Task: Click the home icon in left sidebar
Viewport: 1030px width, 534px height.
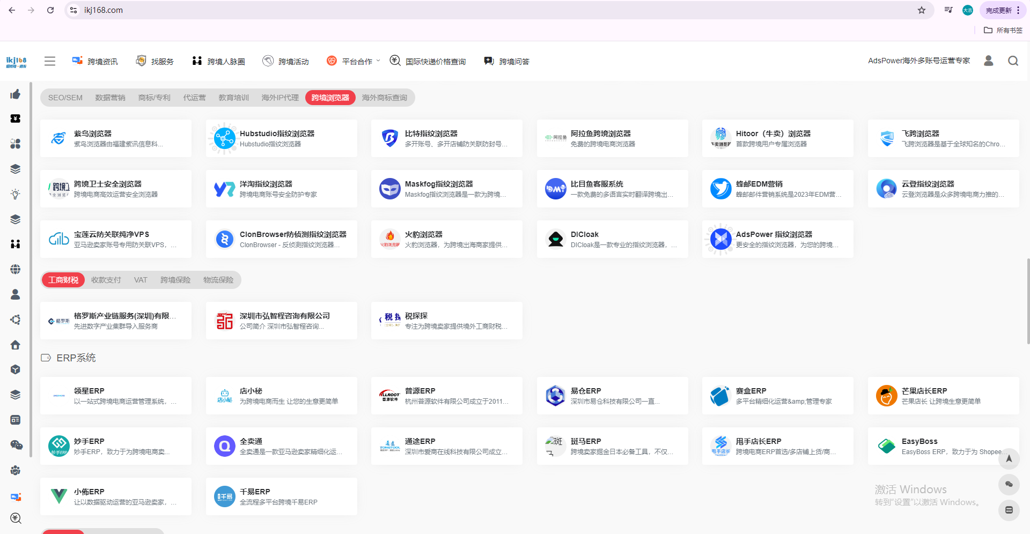Action: click(x=16, y=345)
